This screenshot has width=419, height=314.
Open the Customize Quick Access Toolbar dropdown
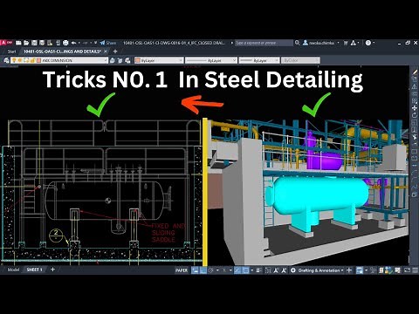pyautogui.click(x=96, y=43)
